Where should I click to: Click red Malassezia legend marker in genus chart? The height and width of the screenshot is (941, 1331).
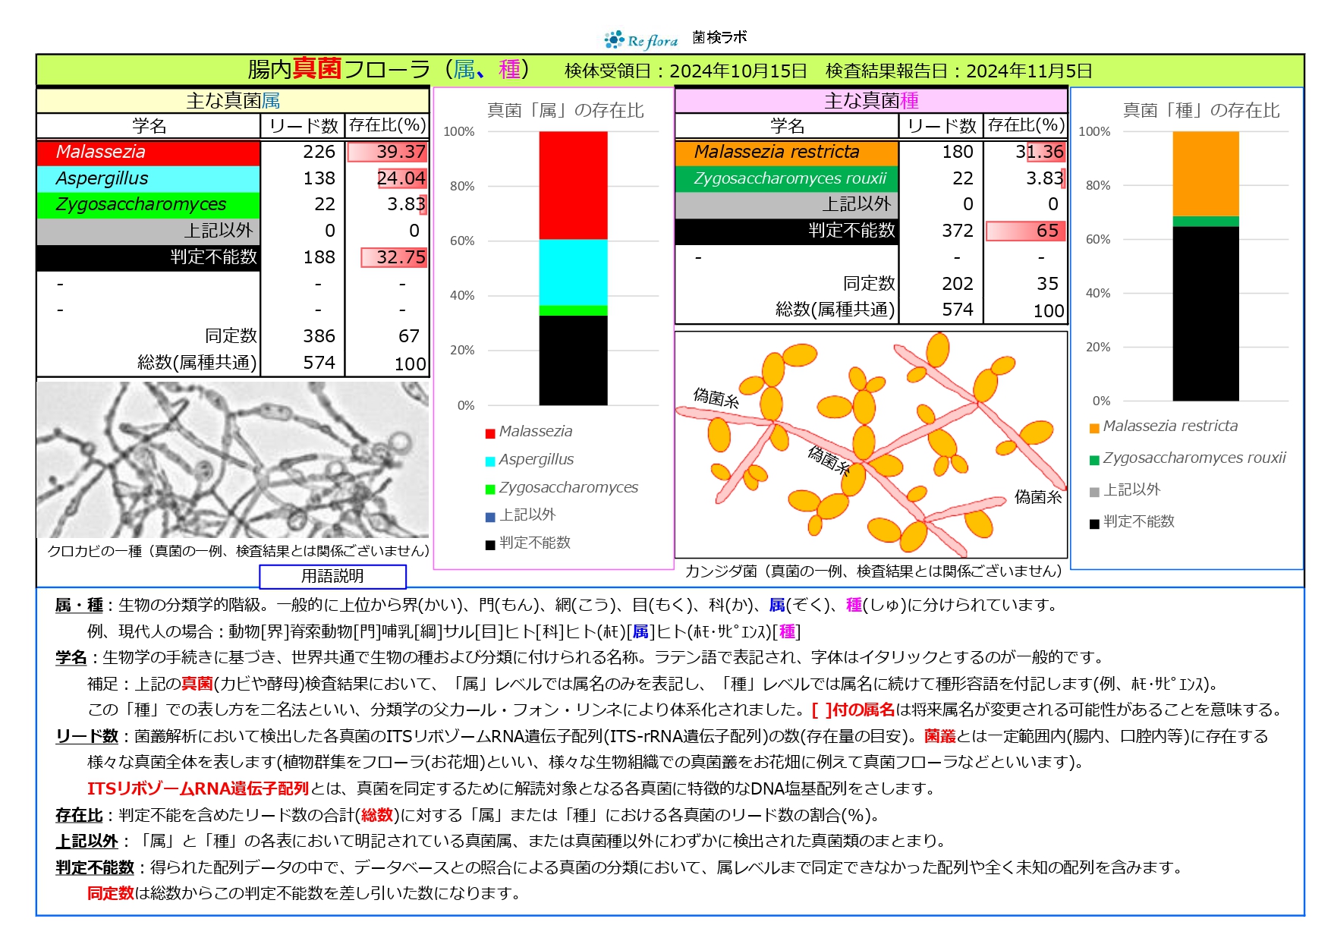(490, 433)
